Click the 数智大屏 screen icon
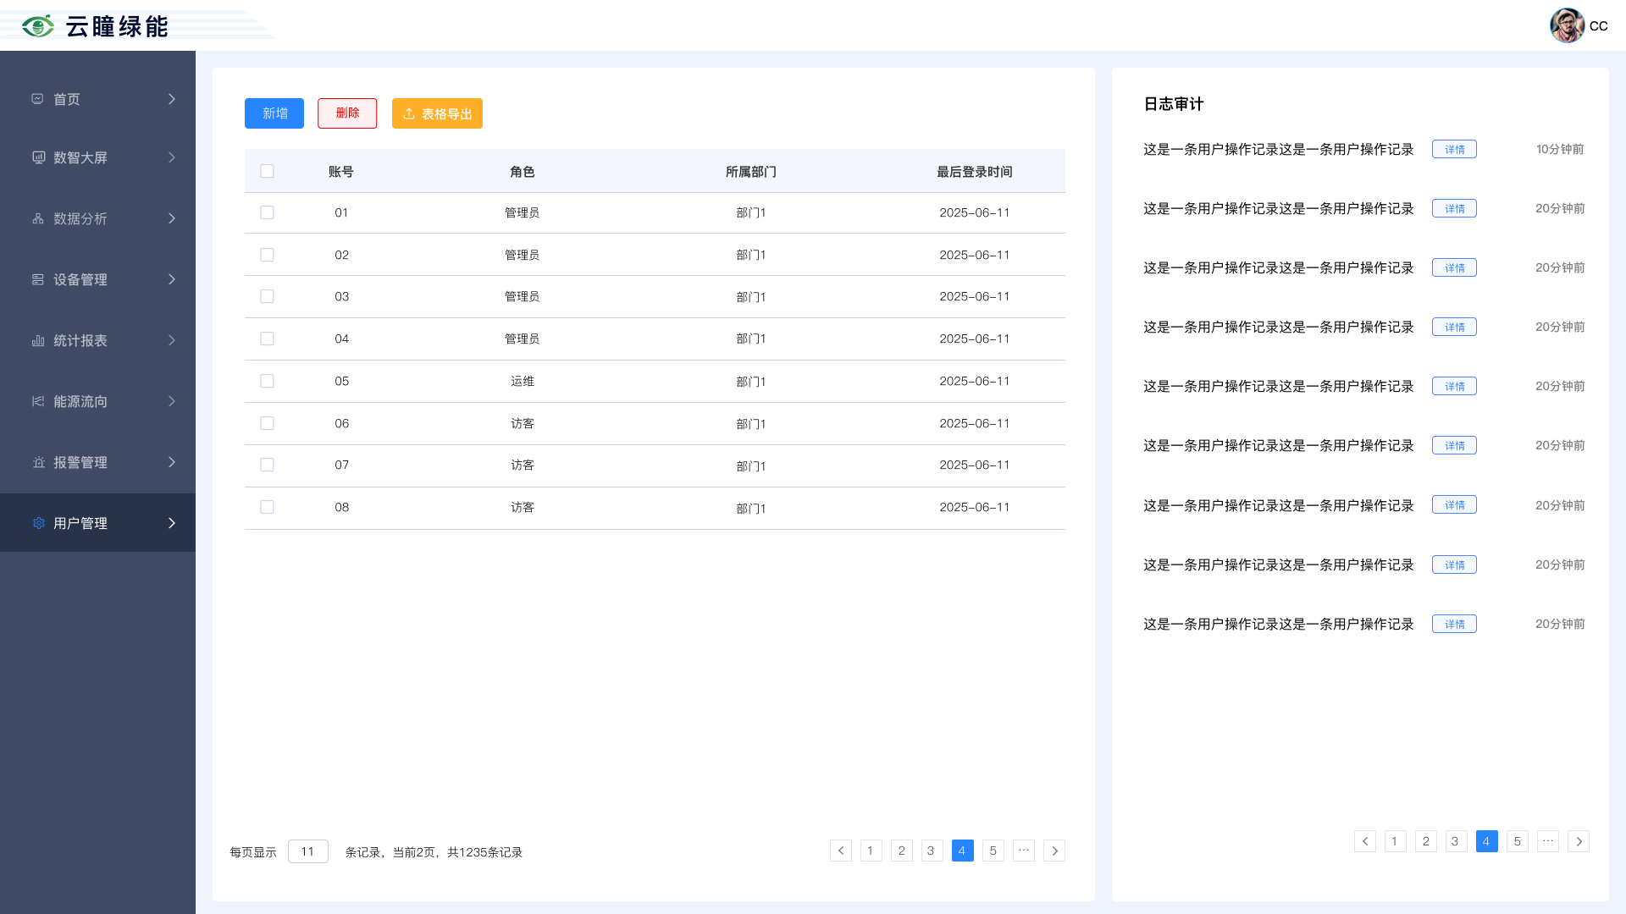The height and width of the screenshot is (914, 1626). pyautogui.click(x=38, y=157)
